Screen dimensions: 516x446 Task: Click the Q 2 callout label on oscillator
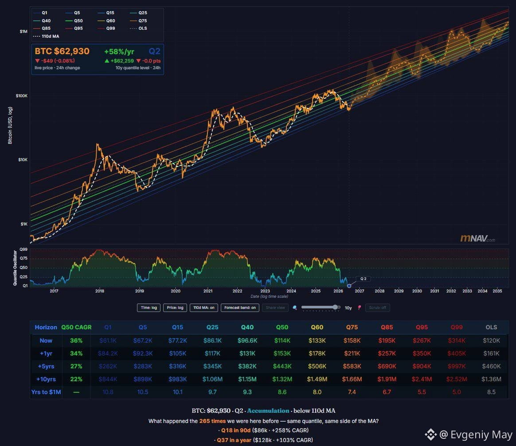coord(364,279)
